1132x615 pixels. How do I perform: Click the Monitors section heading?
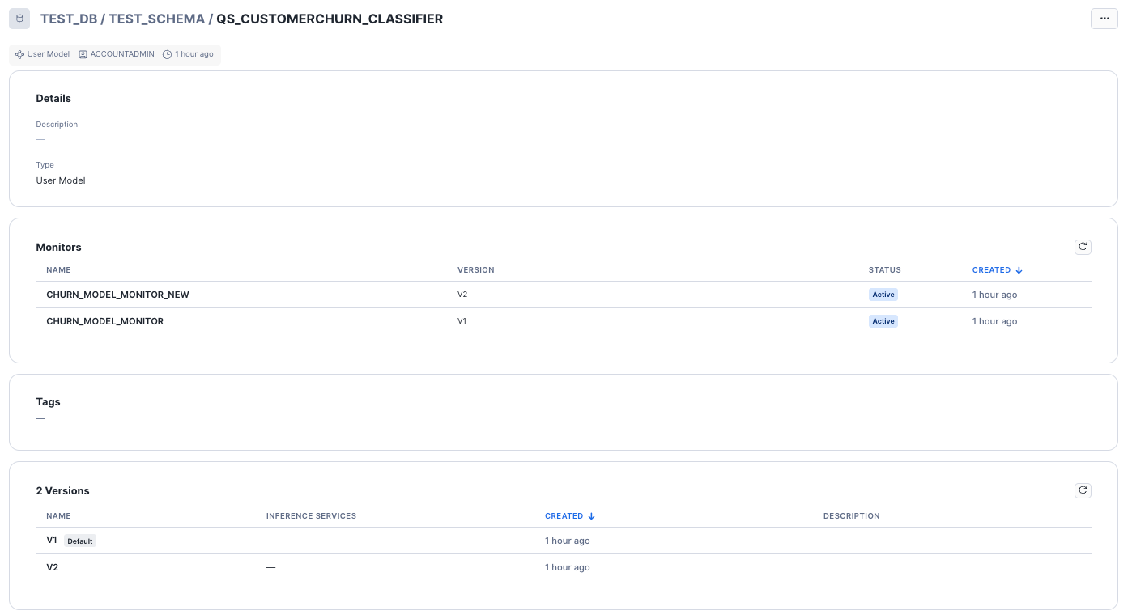(58, 247)
